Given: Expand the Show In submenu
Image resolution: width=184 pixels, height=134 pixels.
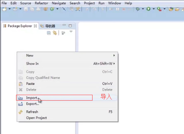Looking at the screenshot, I should coord(67,63).
